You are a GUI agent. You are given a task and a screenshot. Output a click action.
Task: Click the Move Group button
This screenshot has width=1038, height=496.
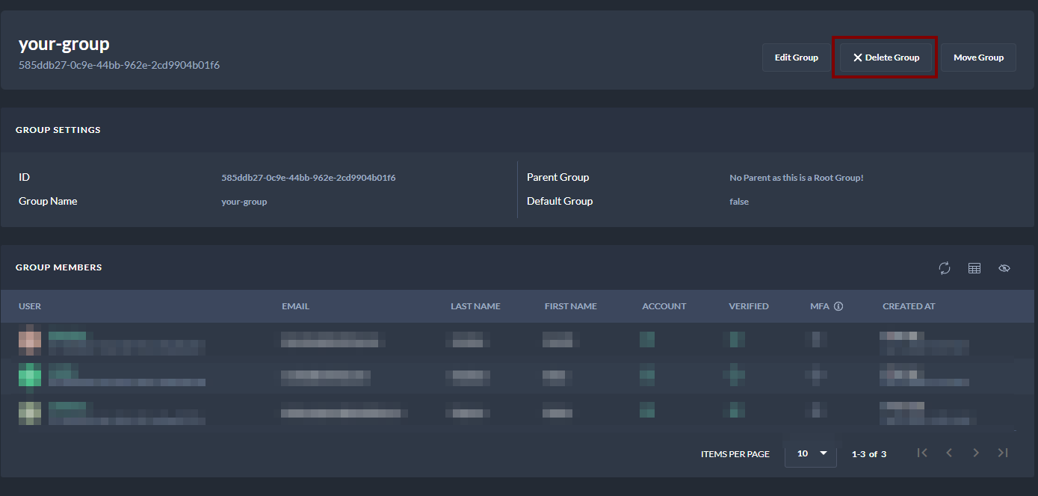click(978, 58)
